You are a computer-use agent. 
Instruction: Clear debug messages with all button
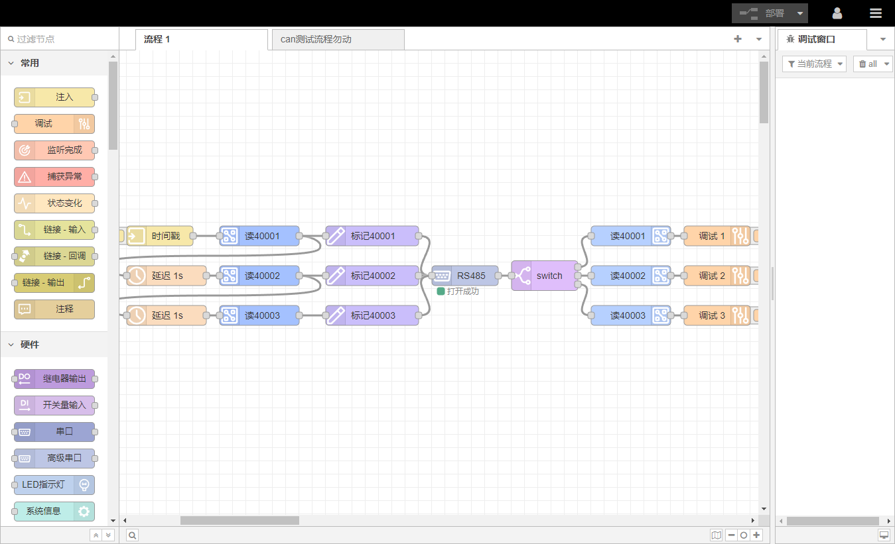pyautogui.click(x=868, y=64)
